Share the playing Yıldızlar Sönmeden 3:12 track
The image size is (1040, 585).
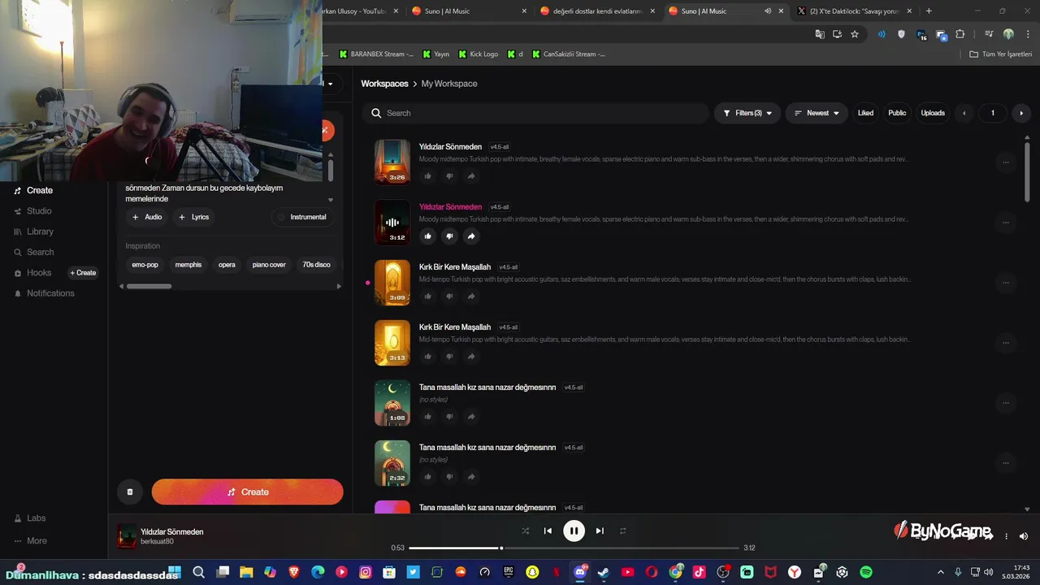point(471,236)
